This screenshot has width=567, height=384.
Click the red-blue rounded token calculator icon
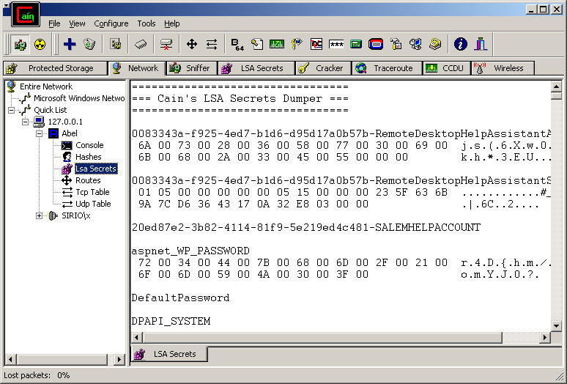click(376, 45)
